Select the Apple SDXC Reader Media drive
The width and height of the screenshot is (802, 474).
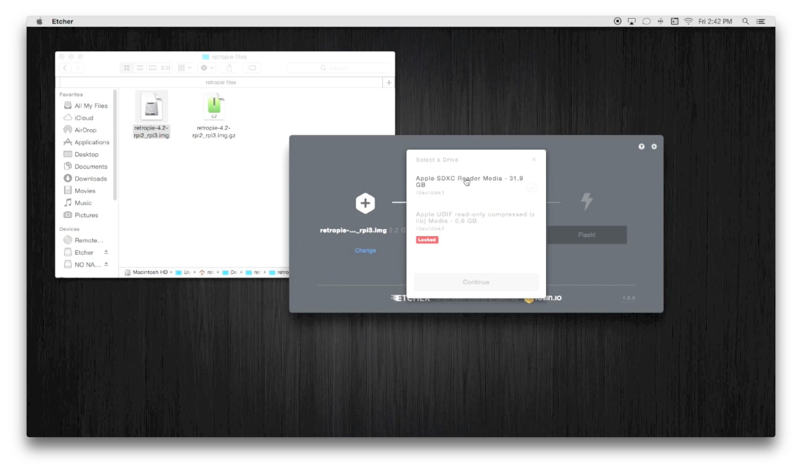coord(476,185)
